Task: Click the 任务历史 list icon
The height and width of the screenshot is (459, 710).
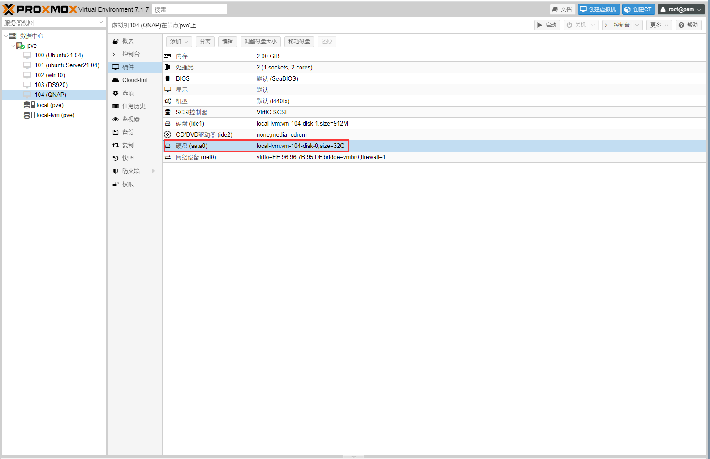Action: [x=116, y=106]
